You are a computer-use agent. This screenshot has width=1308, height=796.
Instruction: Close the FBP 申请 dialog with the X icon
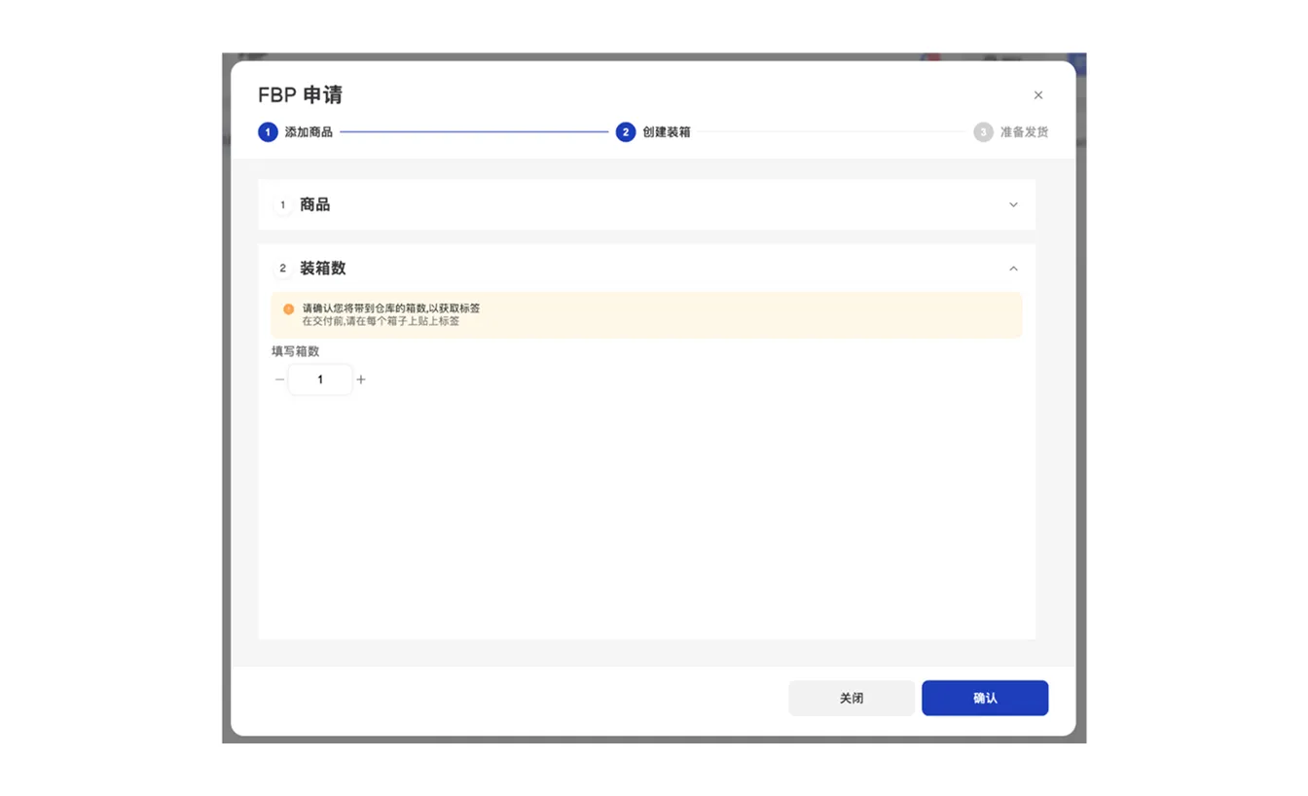click(1038, 95)
